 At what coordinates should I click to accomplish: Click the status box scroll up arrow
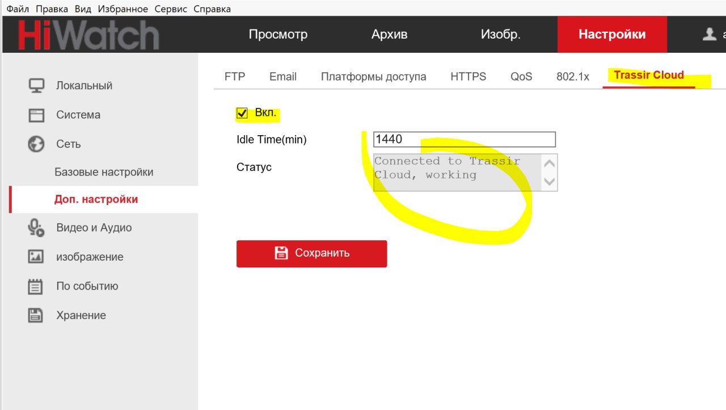tap(549, 164)
